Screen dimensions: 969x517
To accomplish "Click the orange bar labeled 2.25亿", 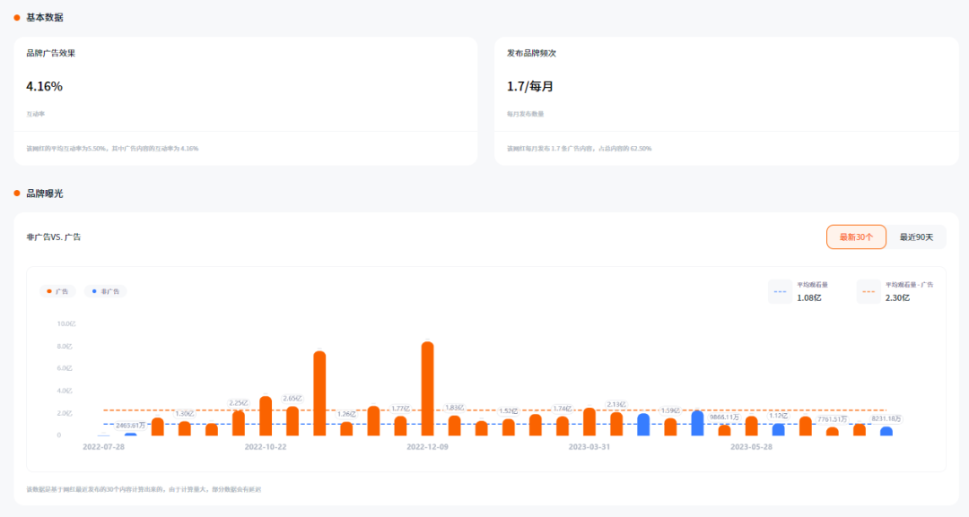I will [239, 423].
